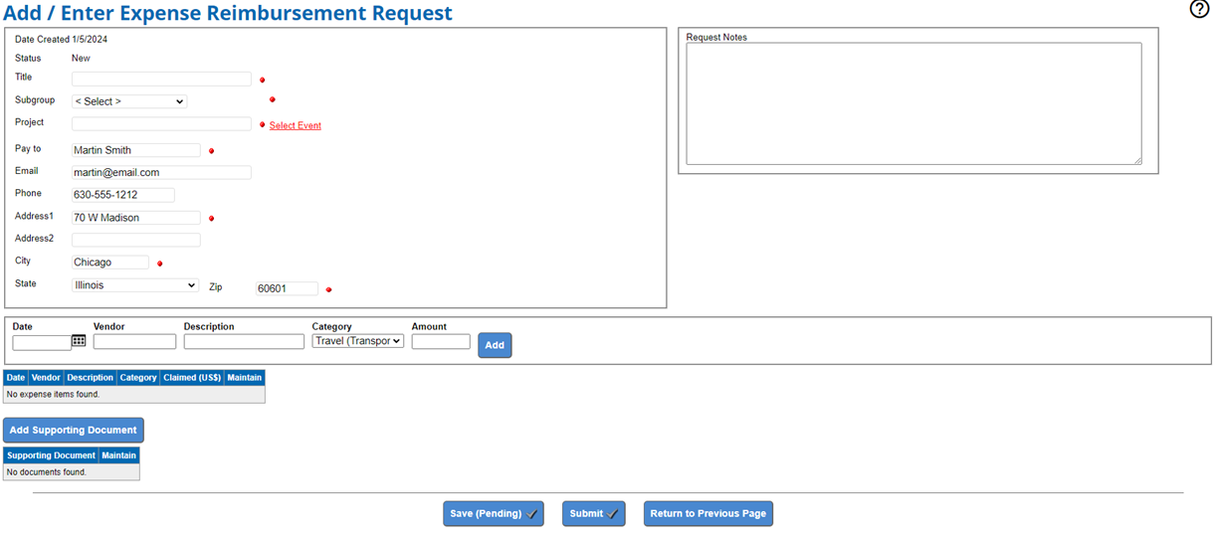This screenshot has height=537, width=1213.
Task: Open the expense Category dropdown
Action: pos(357,341)
